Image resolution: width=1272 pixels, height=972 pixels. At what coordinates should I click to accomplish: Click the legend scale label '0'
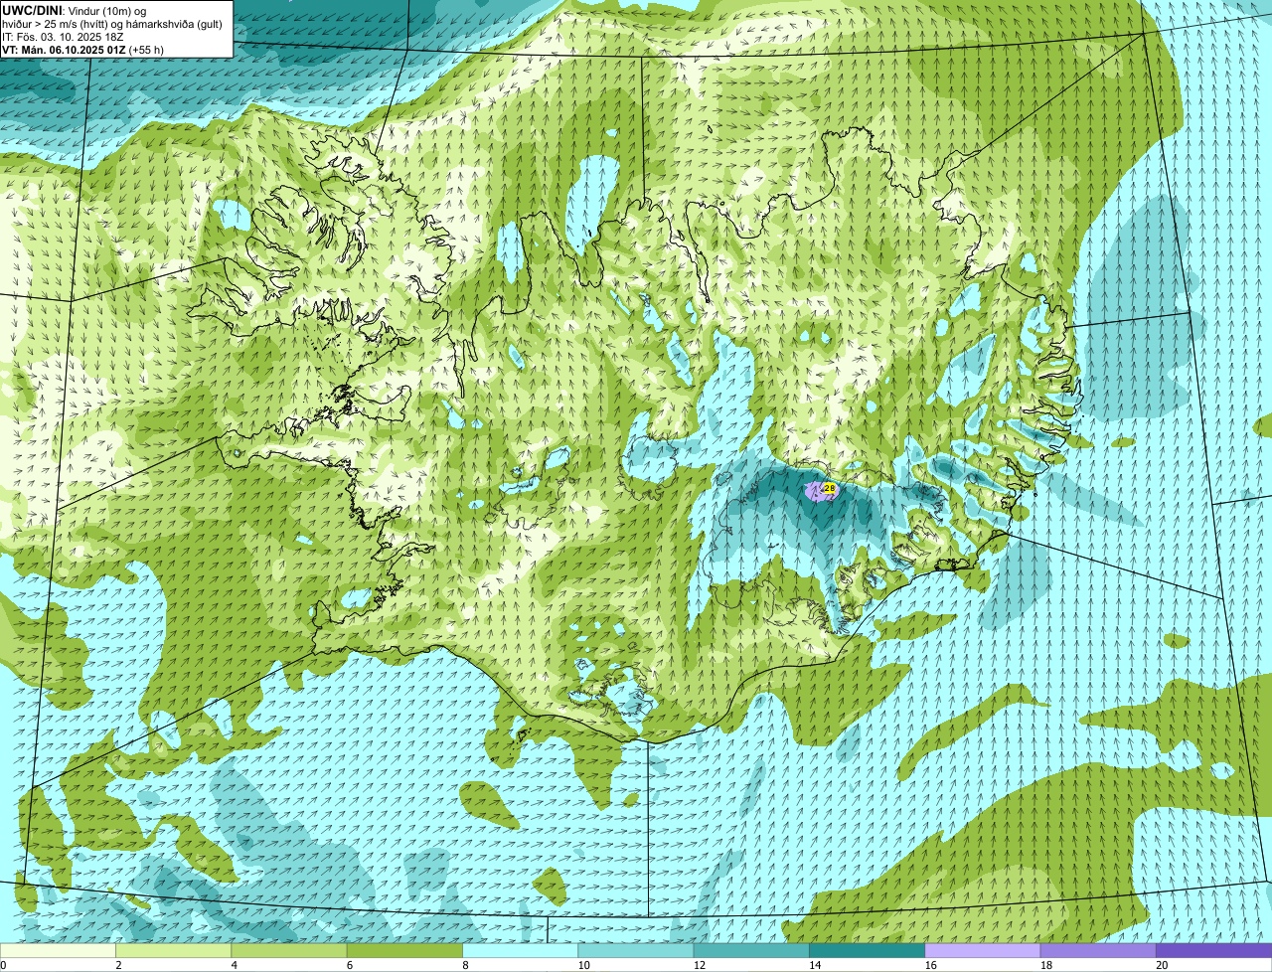(3, 965)
